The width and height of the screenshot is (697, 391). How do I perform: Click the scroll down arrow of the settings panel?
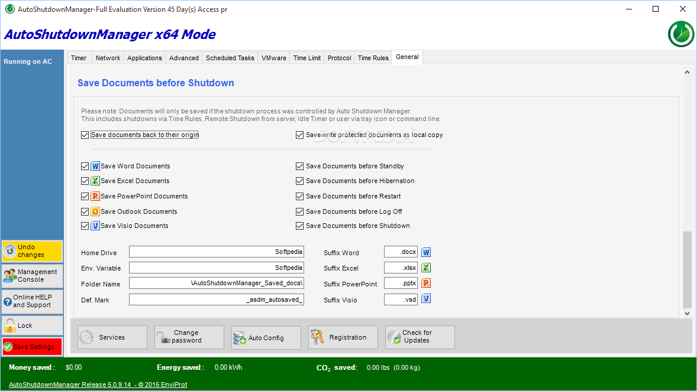coord(687,314)
